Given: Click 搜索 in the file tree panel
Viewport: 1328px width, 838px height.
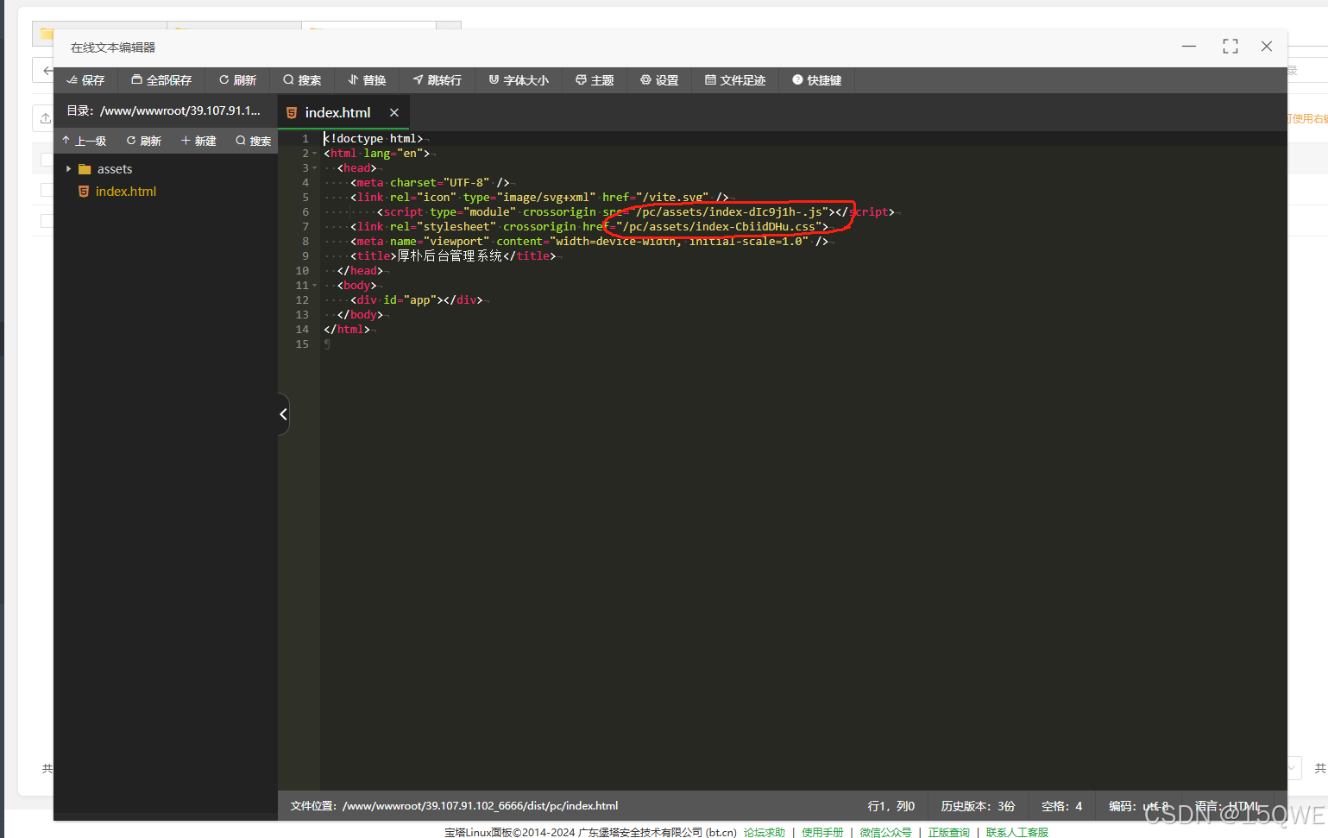Looking at the screenshot, I should click(254, 141).
